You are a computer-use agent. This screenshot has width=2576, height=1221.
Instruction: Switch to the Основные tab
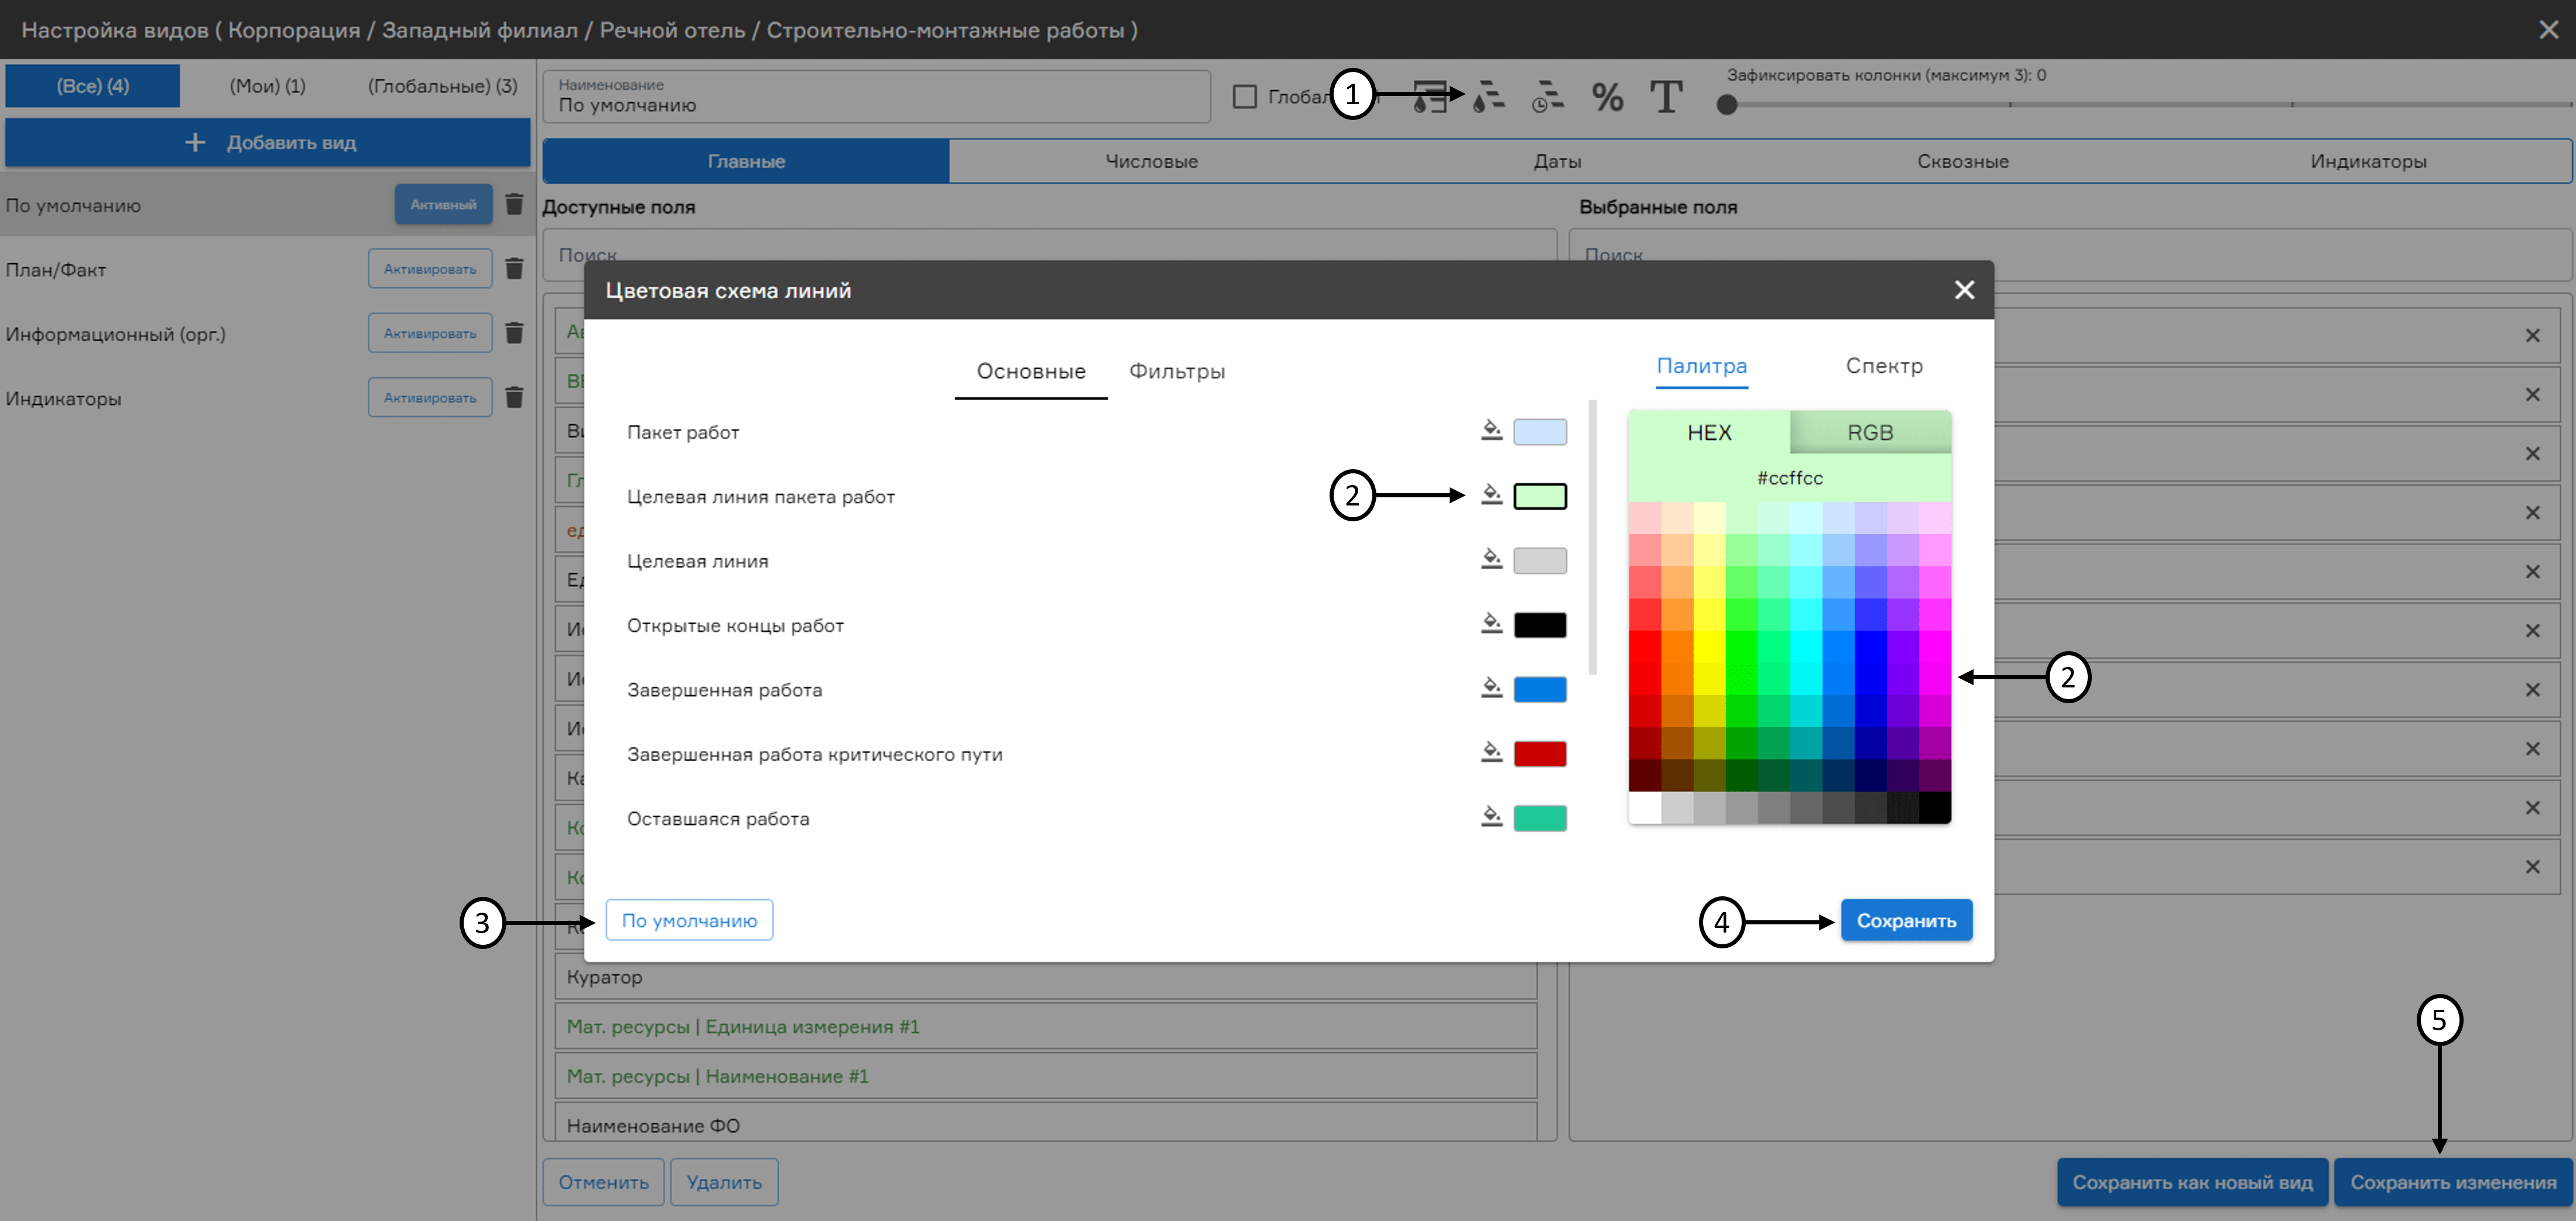point(1031,372)
